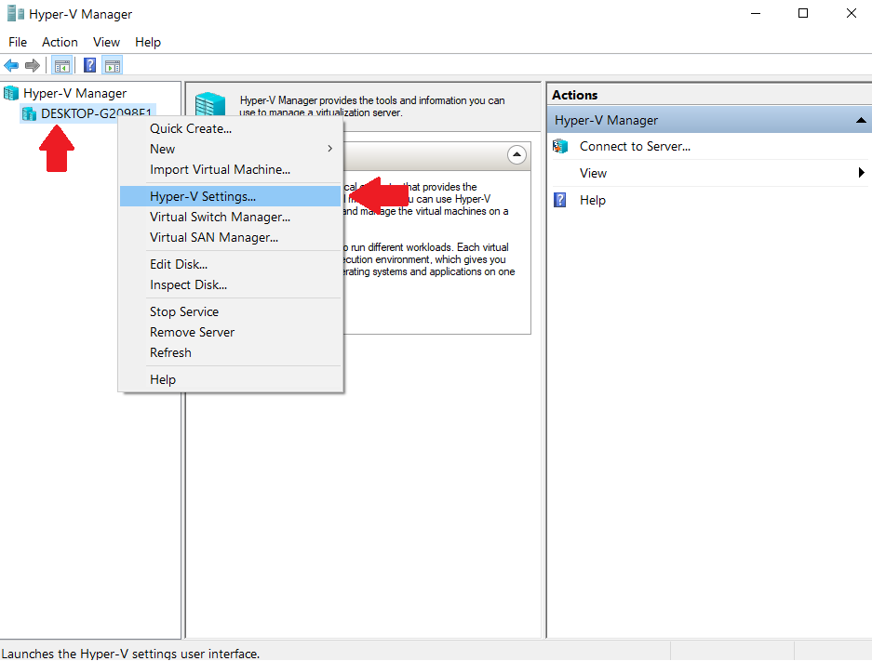The height and width of the screenshot is (661, 872).
Task: Click Help link in Actions pane
Action: 593,200
